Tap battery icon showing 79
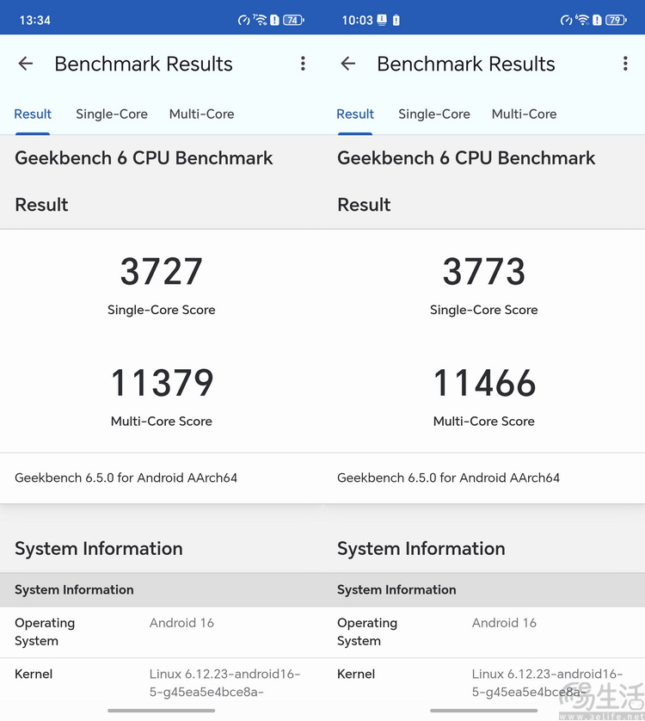 pyautogui.click(x=616, y=20)
